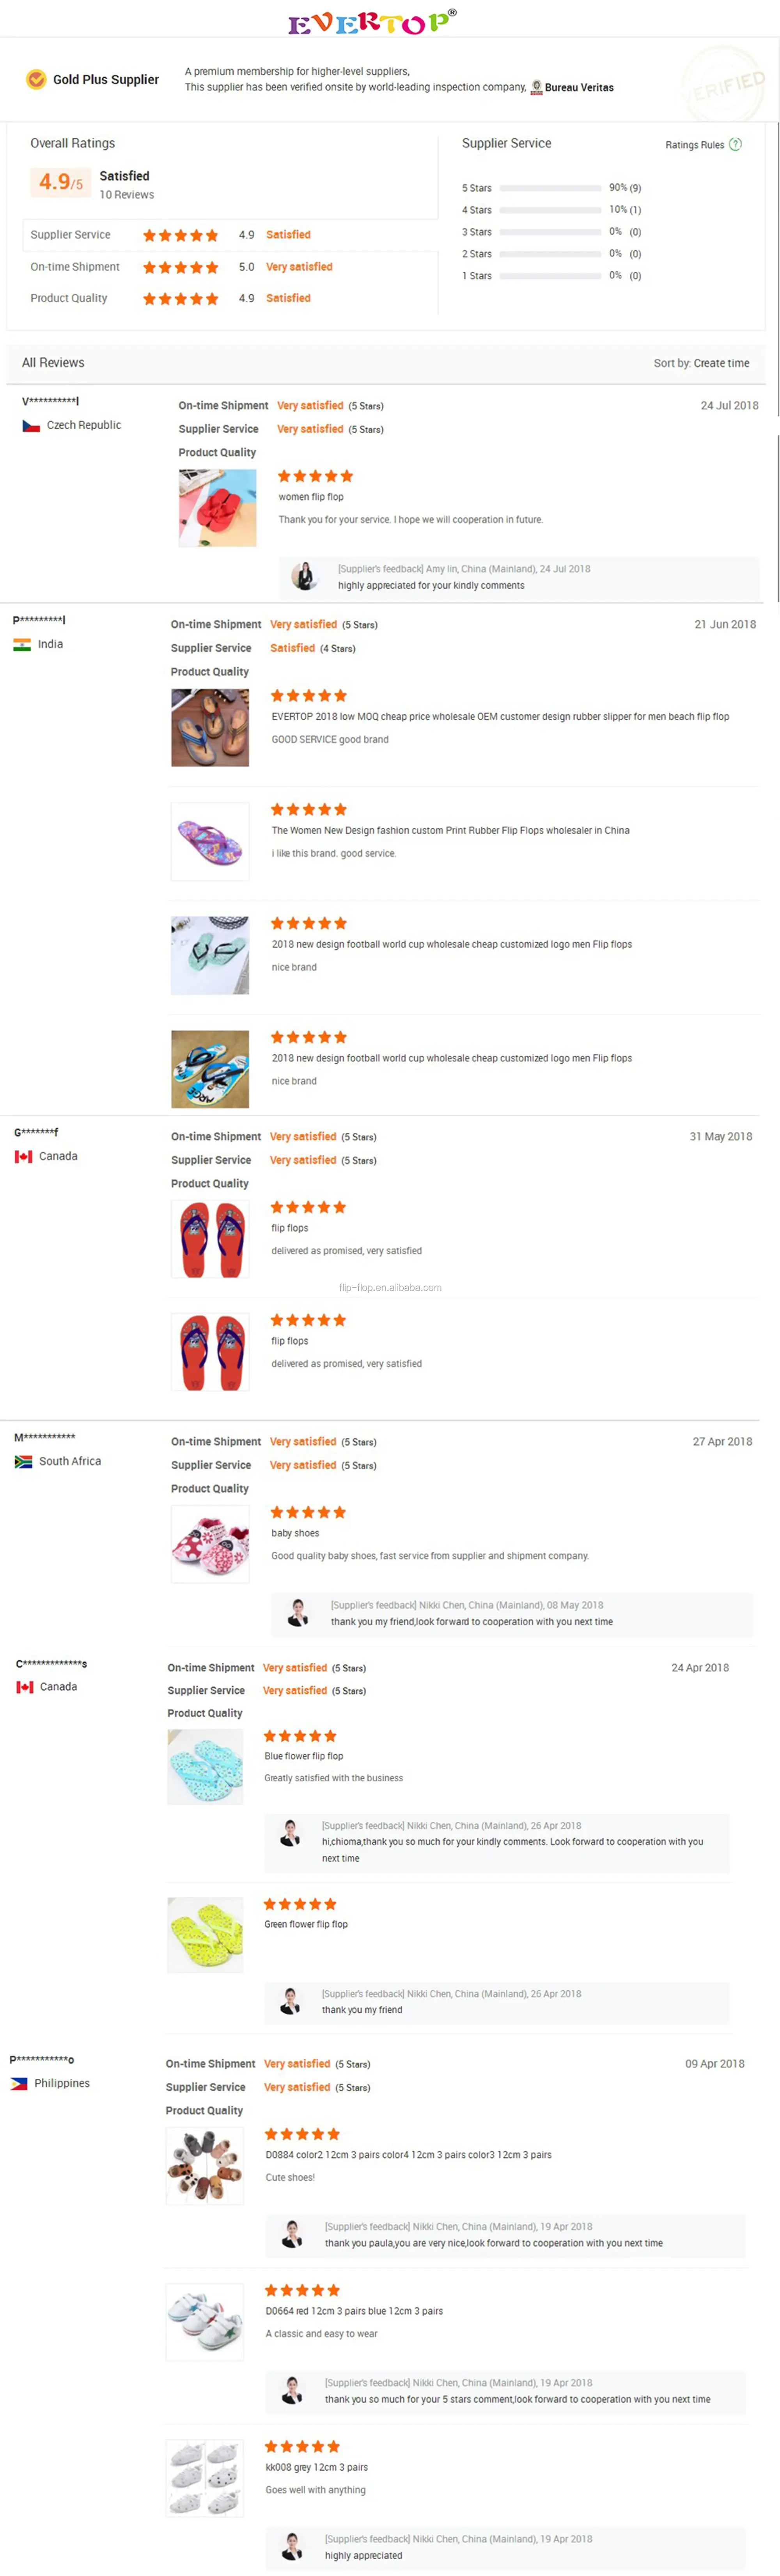780x2576 pixels.
Task: Click the 5 Stars rating bar
Action: (550, 188)
